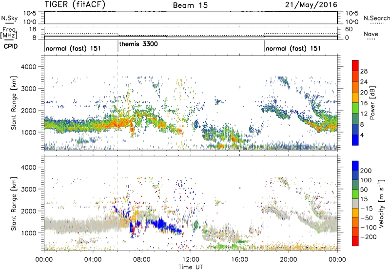Click the date 21/May/2016

click(x=311, y=4)
